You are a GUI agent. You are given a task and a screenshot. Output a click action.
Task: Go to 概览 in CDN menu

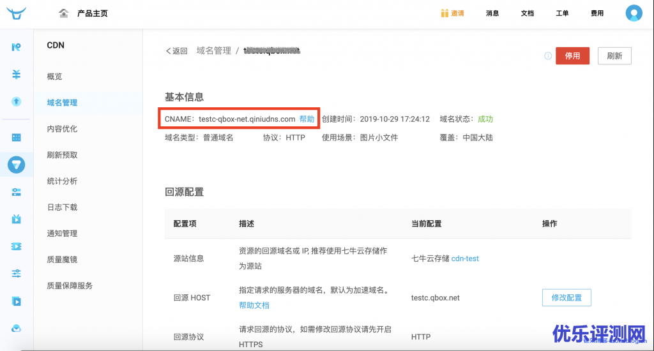coord(55,77)
